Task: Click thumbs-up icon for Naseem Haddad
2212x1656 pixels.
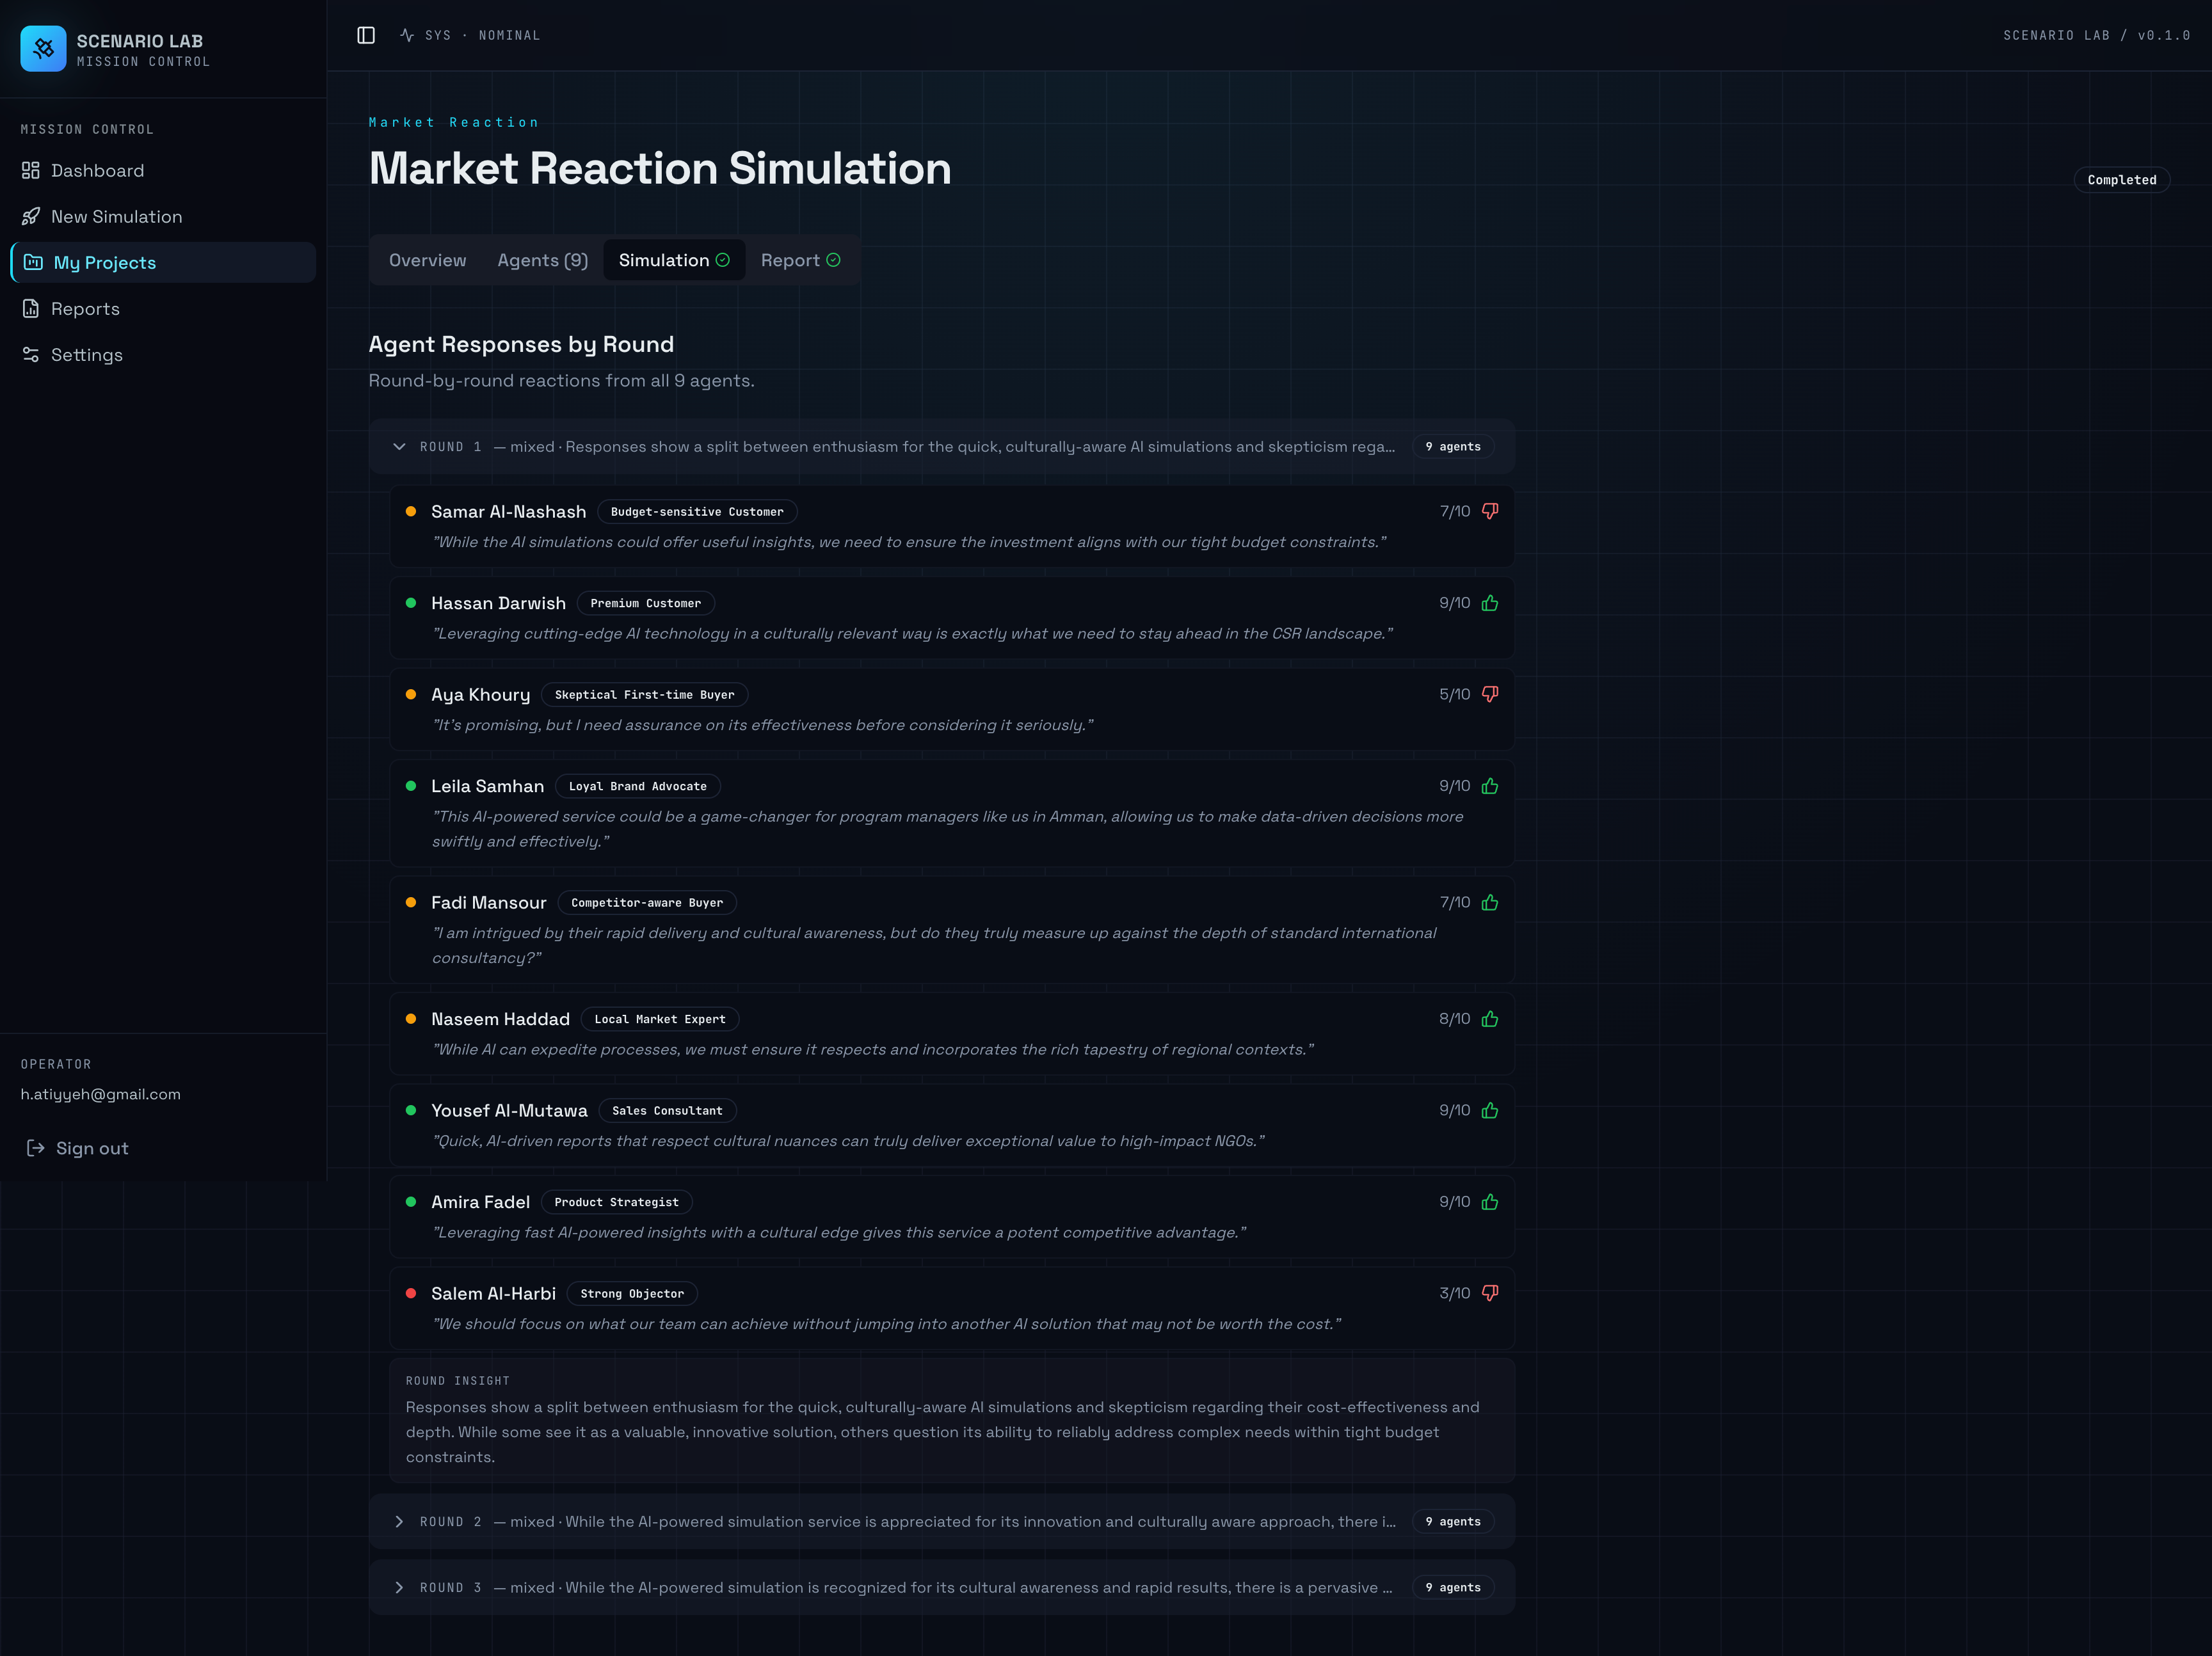Action: point(1489,1019)
